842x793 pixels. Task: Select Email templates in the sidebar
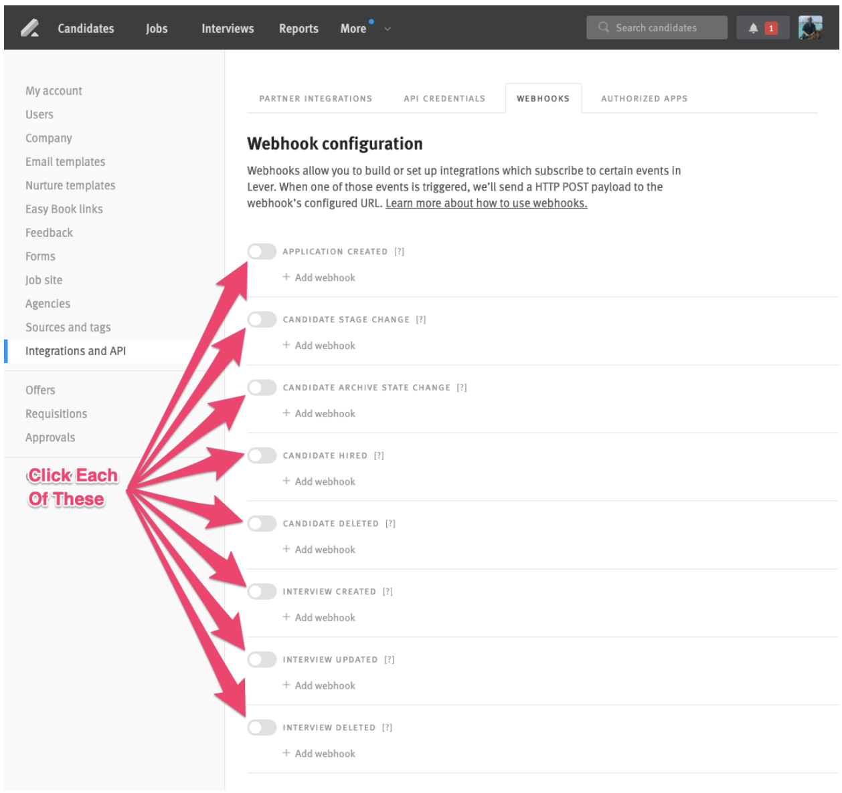[x=66, y=161]
